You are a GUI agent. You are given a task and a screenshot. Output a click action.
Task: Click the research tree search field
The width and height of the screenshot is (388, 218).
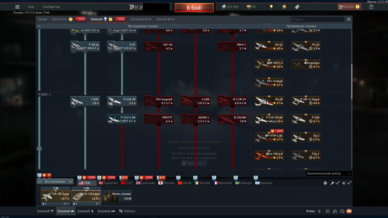pyautogui.click(x=317, y=19)
